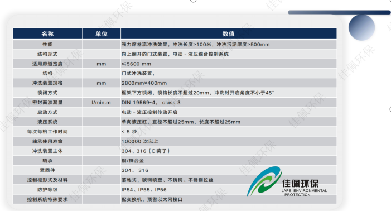The image size is (391, 211).
Task: Click the DIN 19569-4, class 3 value
Action: [151, 103]
